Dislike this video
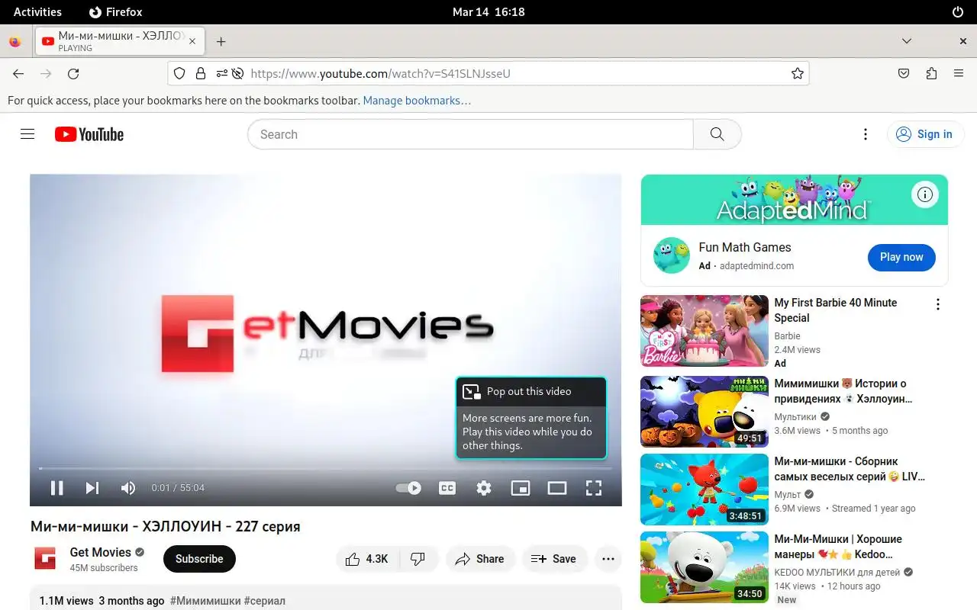Viewport: 977px width, 610px height. point(418,559)
